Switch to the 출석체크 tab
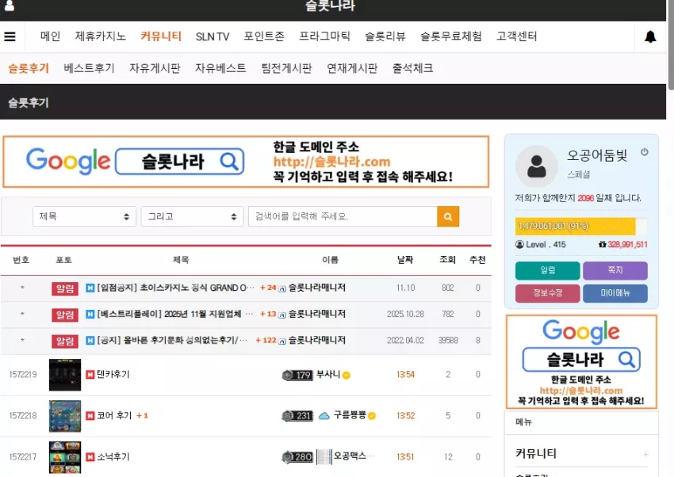 (412, 68)
